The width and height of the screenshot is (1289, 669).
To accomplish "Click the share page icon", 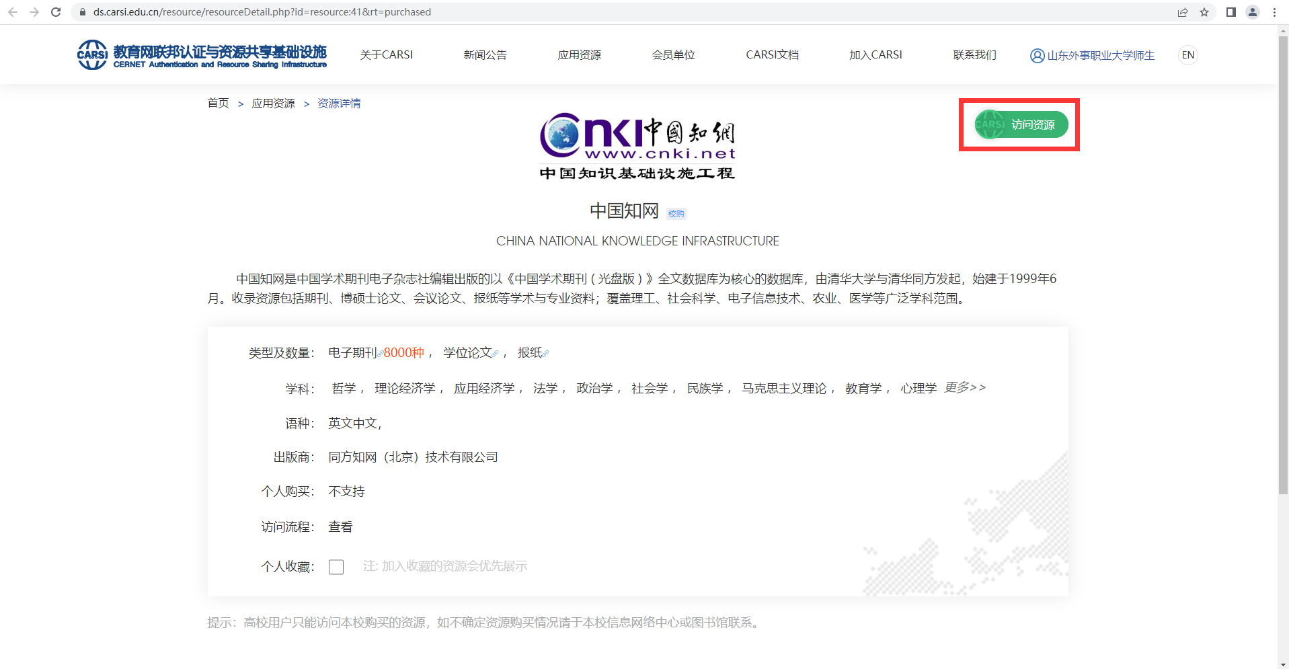I will click(1183, 12).
